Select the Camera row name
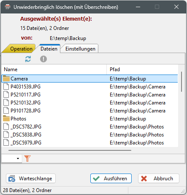This screenshot has height=195, width=187. pyautogui.click(x=19, y=79)
